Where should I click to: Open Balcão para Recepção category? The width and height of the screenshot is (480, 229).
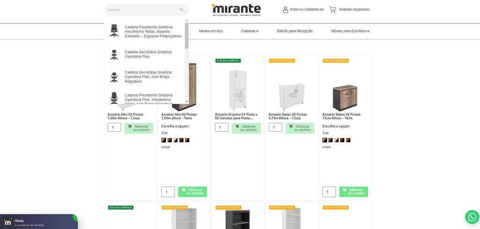[x=295, y=31]
